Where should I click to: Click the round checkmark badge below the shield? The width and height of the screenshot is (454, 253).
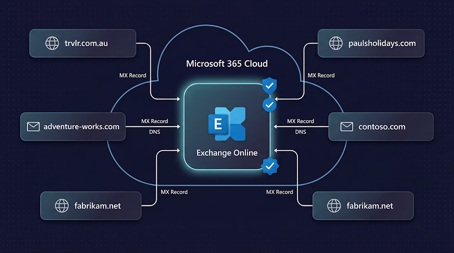[270, 105]
